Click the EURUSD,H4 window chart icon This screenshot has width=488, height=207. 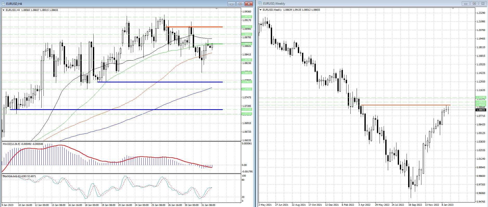[x=4, y=4]
